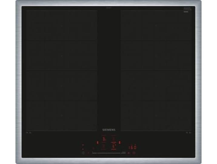Viewport: 217px width, 164px height.
Task: Tap the rightmost round timer icon
Action: pyautogui.click(x=134, y=153)
